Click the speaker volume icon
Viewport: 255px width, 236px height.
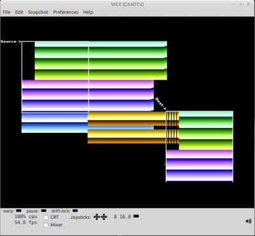pyautogui.click(x=249, y=221)
